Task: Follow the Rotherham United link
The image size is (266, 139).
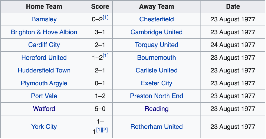Action: pos(156,127)
